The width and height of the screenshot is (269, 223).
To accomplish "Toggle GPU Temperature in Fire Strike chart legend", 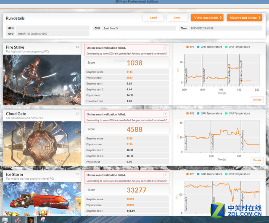I will coord(210,47).
